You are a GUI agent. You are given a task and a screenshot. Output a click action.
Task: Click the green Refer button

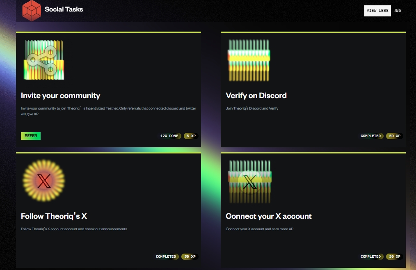click(31, 136)
